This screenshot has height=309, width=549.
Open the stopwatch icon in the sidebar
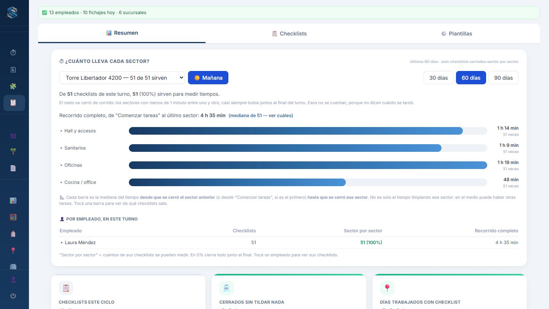[x=13, y=53]
